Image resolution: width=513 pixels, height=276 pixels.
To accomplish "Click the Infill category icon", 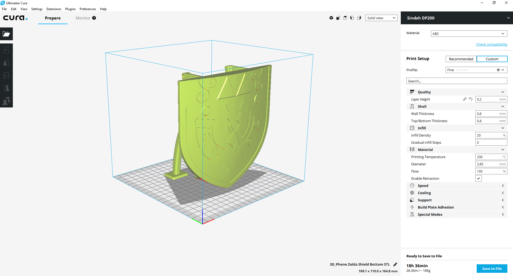I will point(412,128).
